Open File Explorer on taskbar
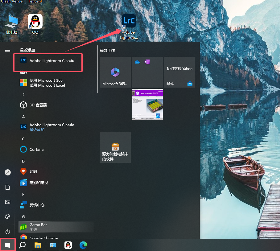This screenshot has width=280, height=251. [38, 245]
